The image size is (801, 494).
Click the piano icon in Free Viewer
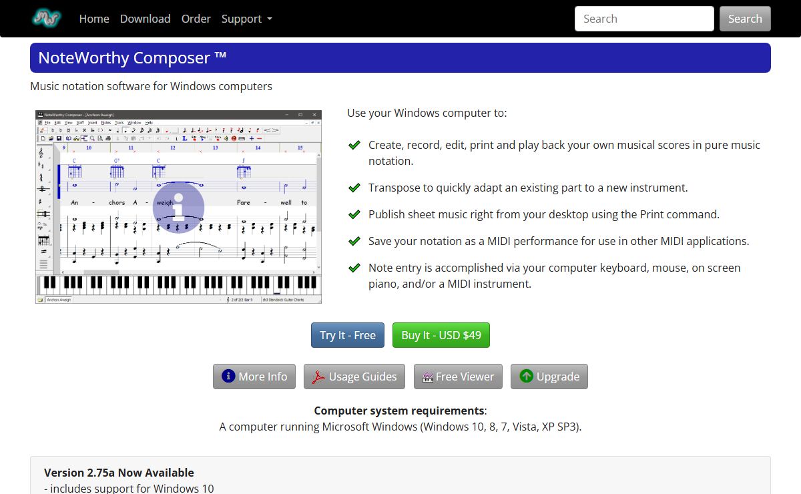(428, 377)
